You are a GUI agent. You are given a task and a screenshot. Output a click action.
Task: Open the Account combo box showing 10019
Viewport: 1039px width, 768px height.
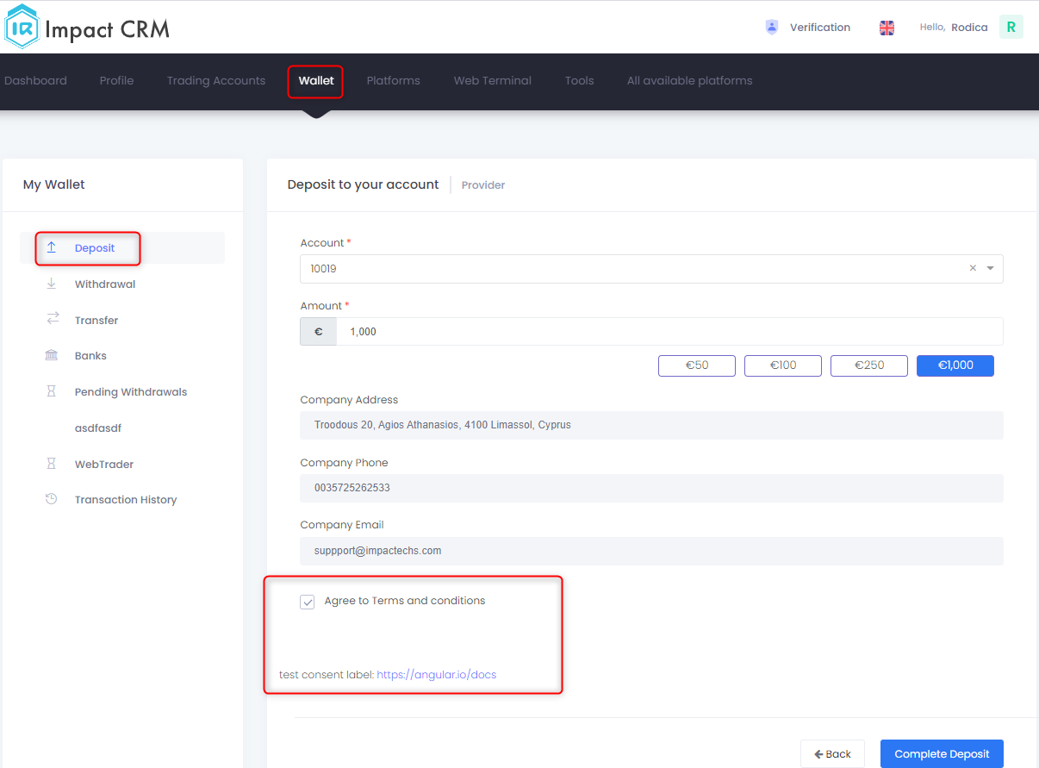[x=651, y=269]
